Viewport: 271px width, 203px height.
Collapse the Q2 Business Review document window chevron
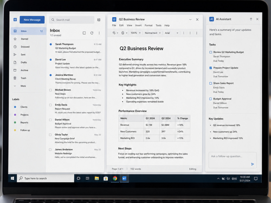[191, 19]
